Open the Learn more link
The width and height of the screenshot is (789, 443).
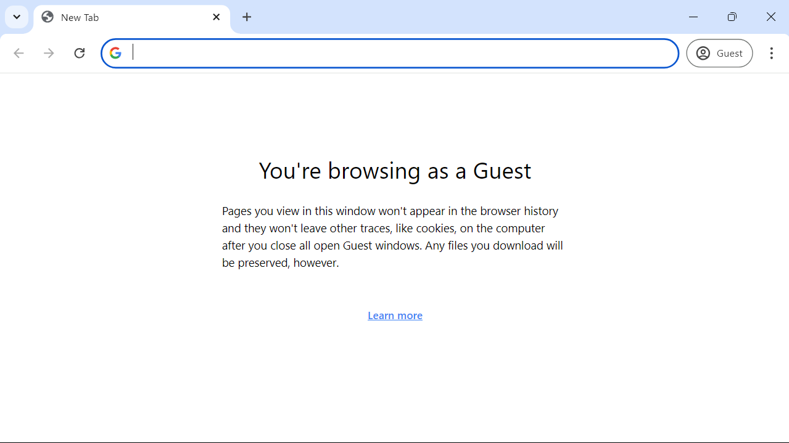point(395,315)
